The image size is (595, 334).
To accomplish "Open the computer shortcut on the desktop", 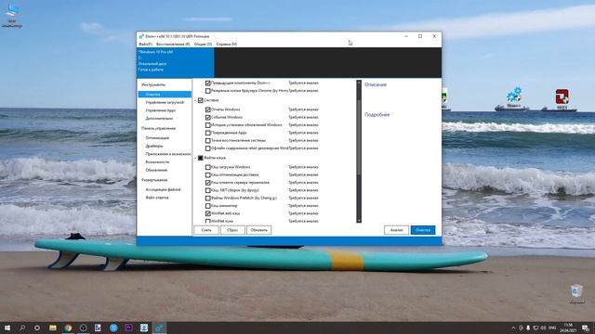I will [12, 15].
